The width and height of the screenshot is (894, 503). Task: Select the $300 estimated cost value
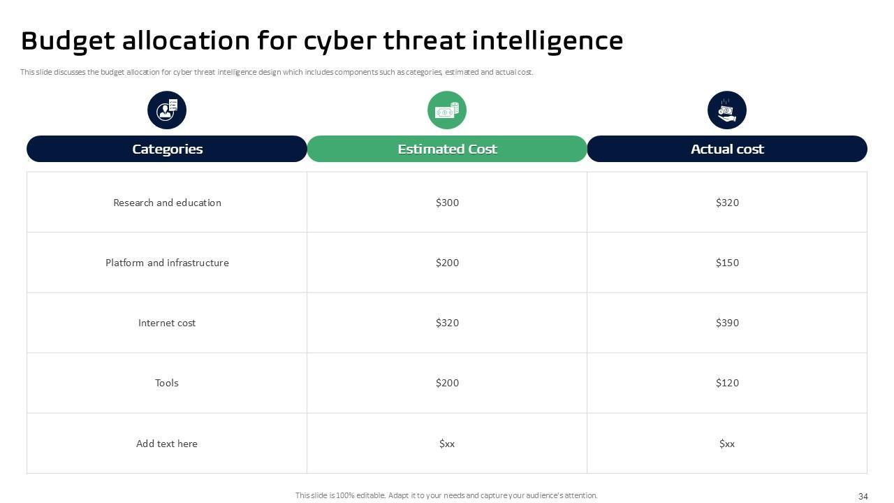coord(447,203)
